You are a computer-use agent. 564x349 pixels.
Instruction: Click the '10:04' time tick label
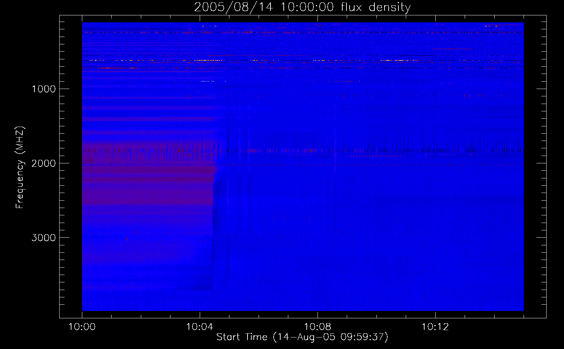(199, 327)
